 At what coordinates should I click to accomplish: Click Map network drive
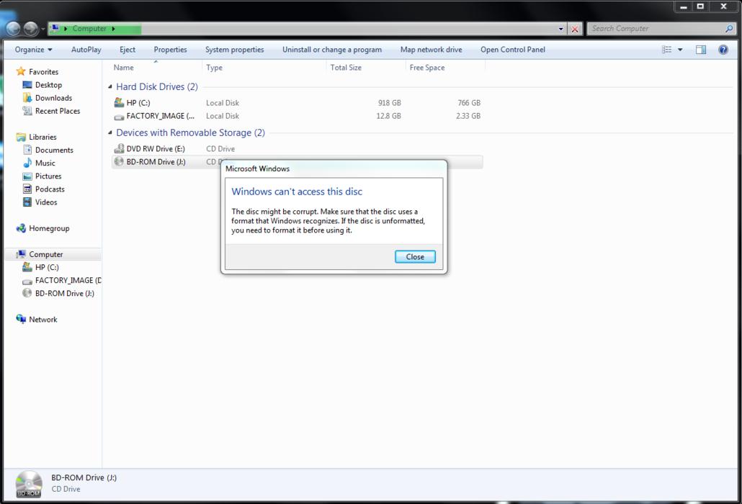(431, 50)
